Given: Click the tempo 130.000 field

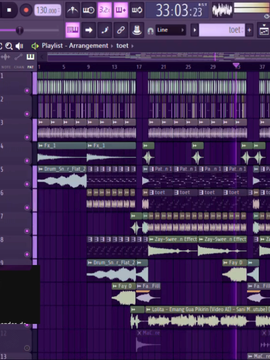Looking at the screenshot, I should tap(48, 11).
